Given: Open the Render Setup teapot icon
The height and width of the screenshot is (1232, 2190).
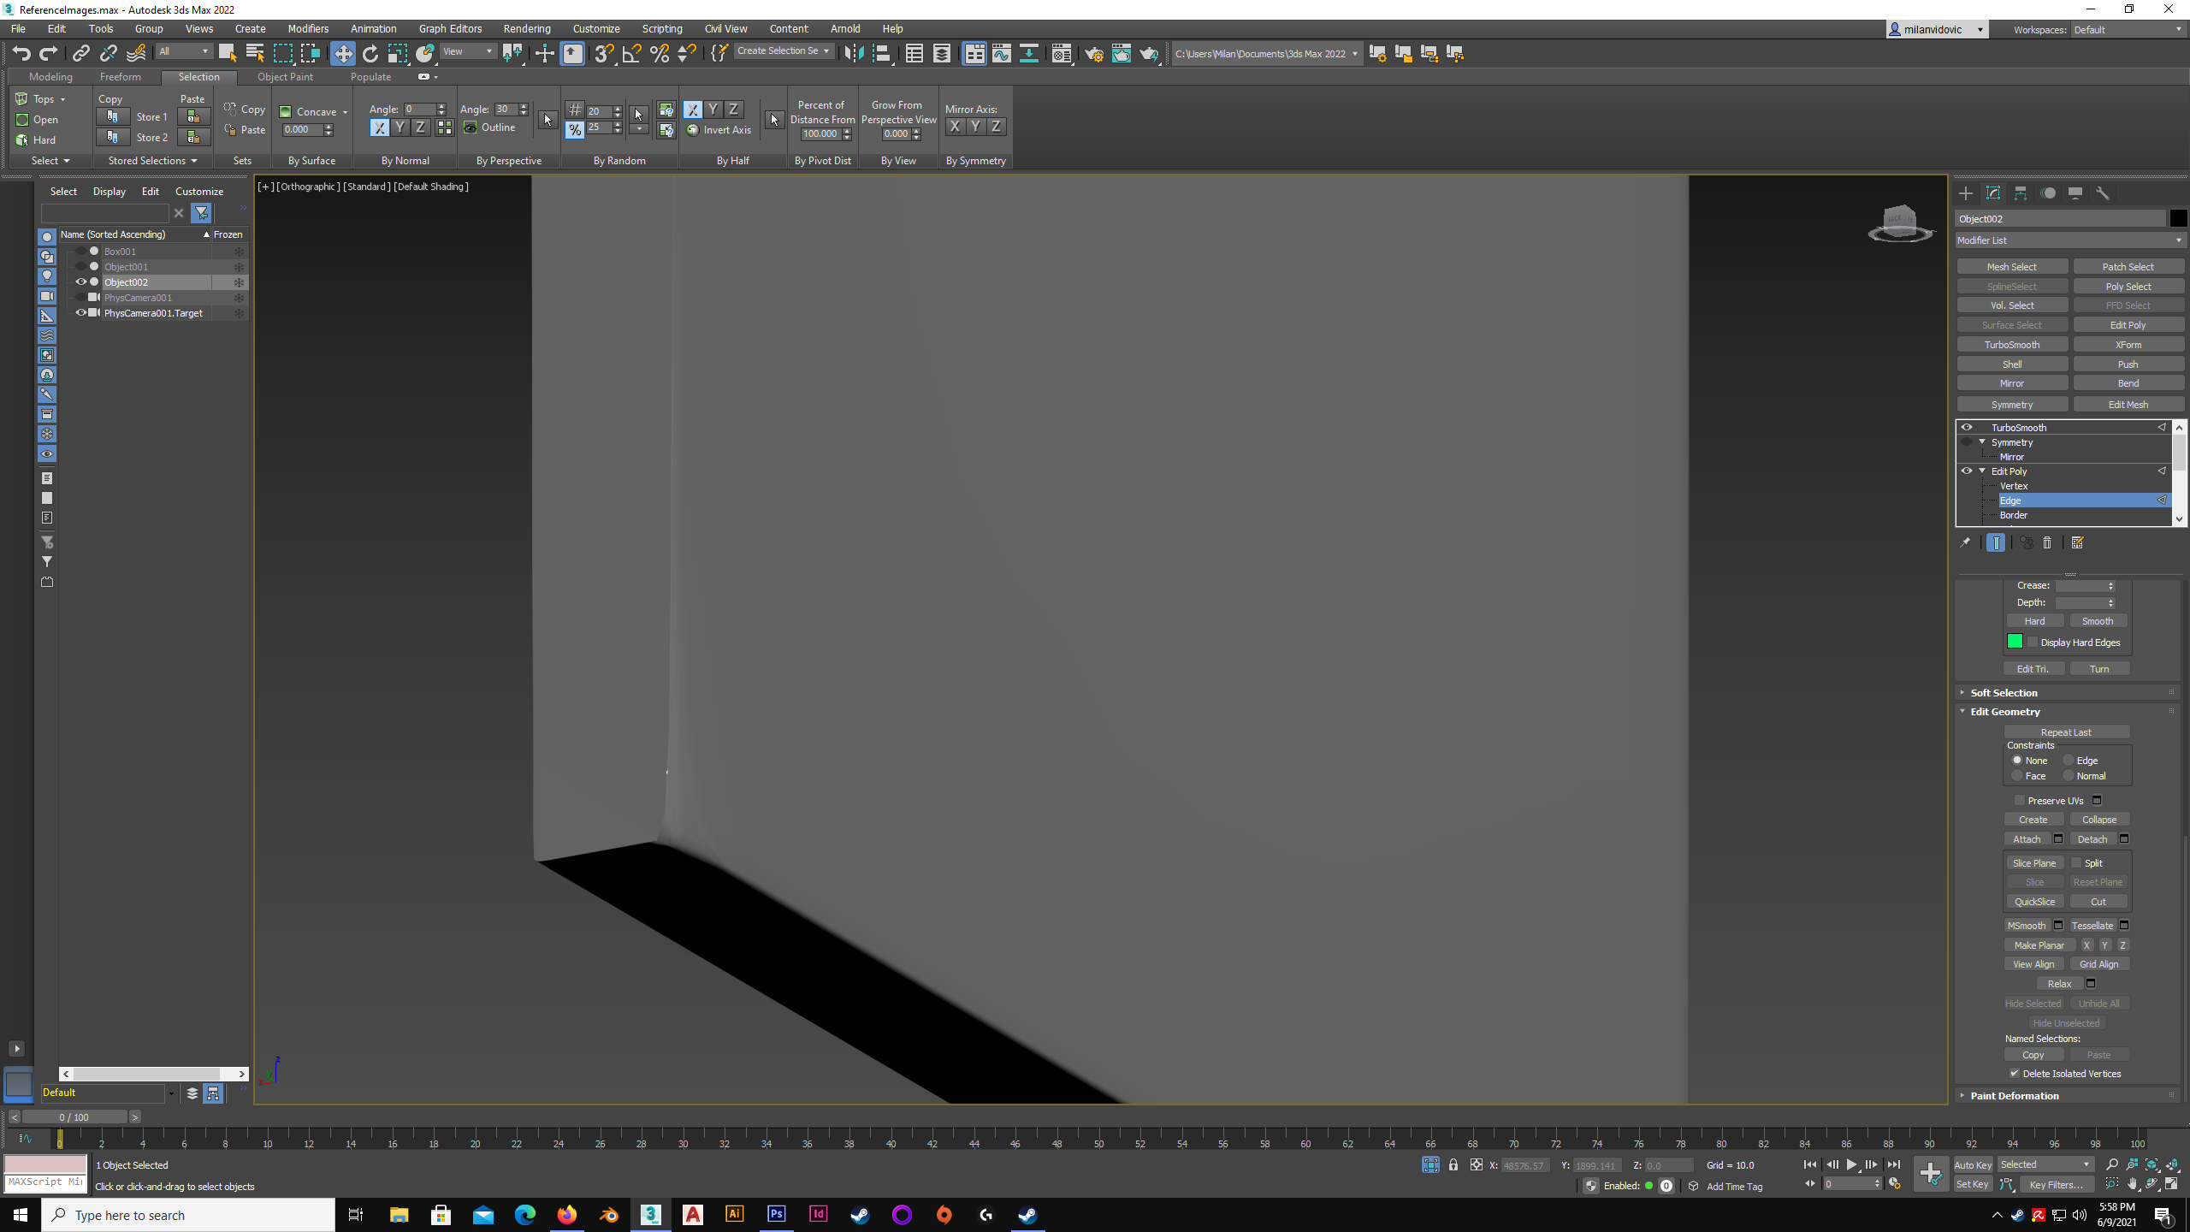Looking at the screenshot, I should pos(1094,53).
